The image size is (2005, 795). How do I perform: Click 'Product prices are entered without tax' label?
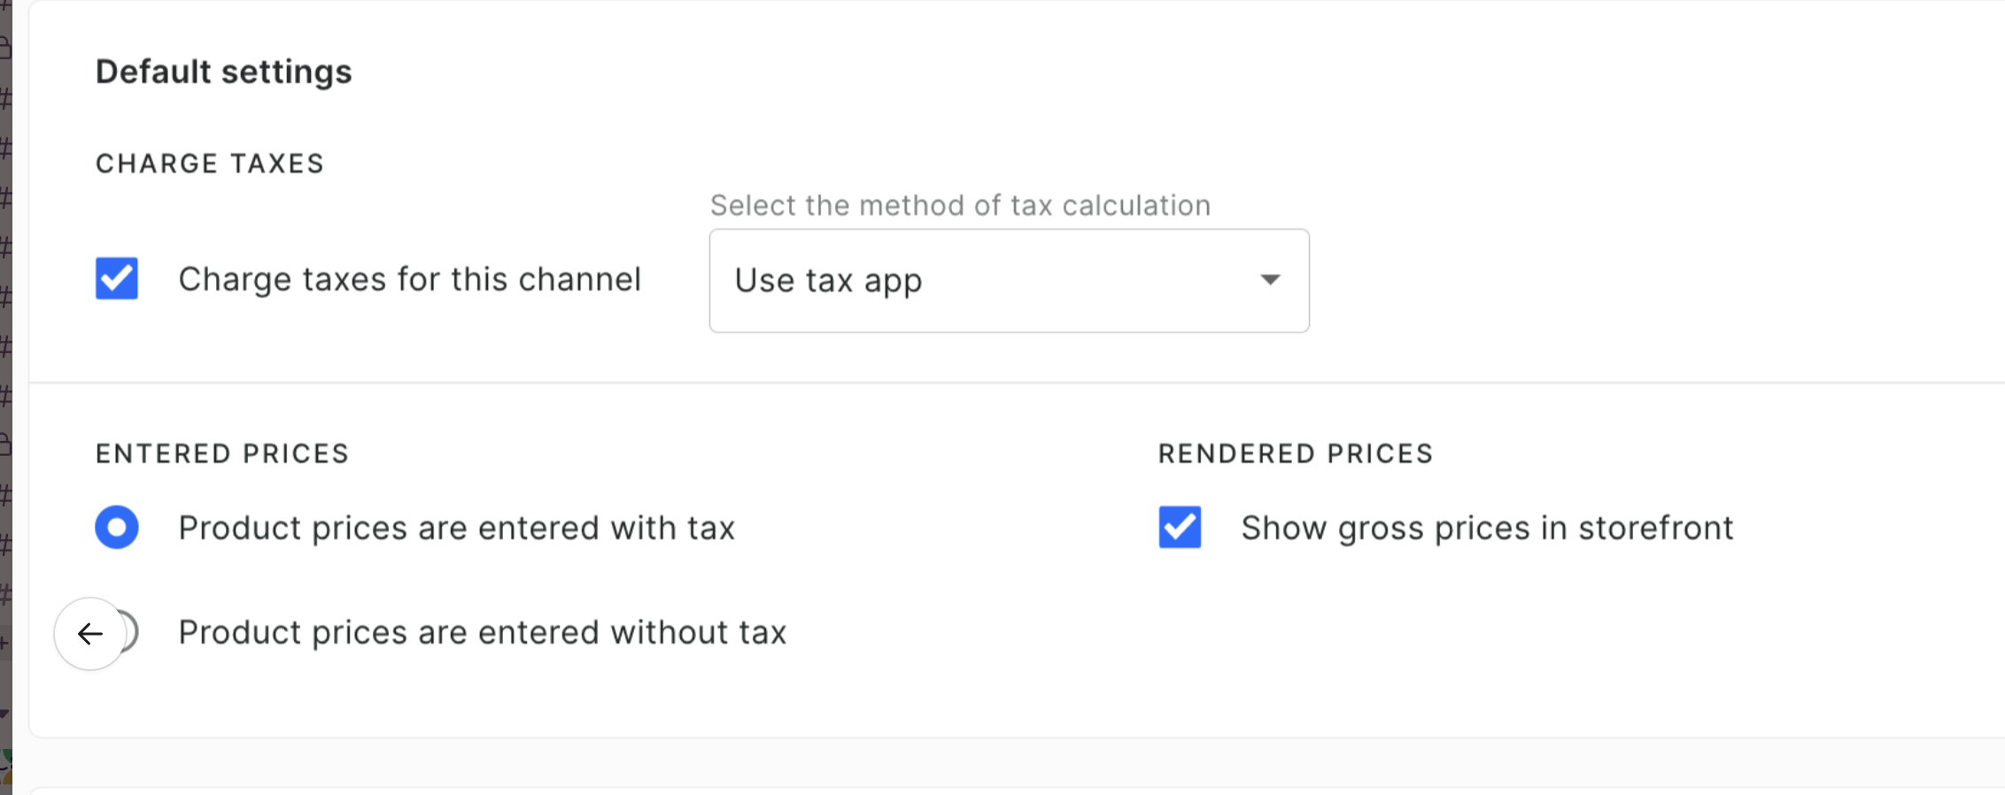point(482,632)
